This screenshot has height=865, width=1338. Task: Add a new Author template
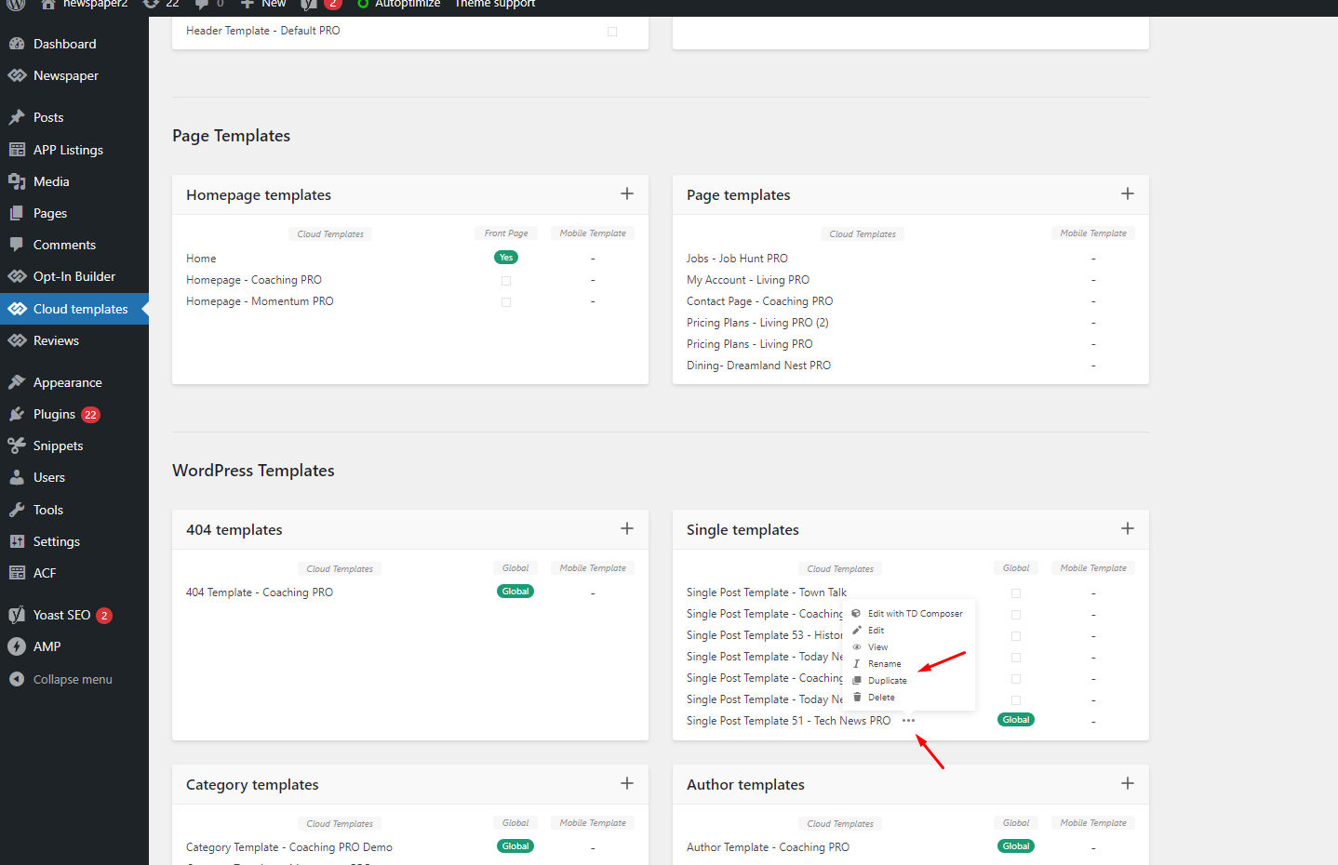point(1128,783)
